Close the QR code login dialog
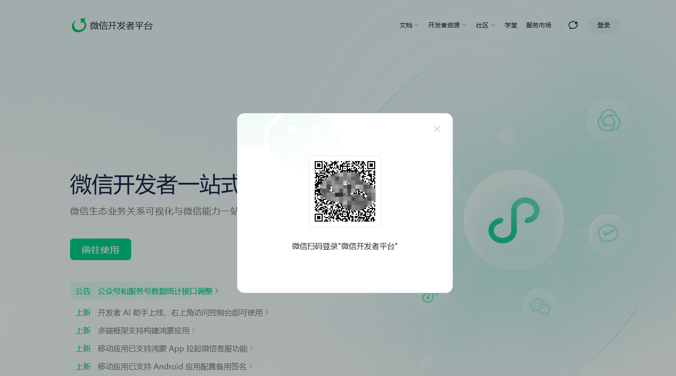Image resolution: width=676 pixels, height=376 pixels. click(x=437, y=129)
